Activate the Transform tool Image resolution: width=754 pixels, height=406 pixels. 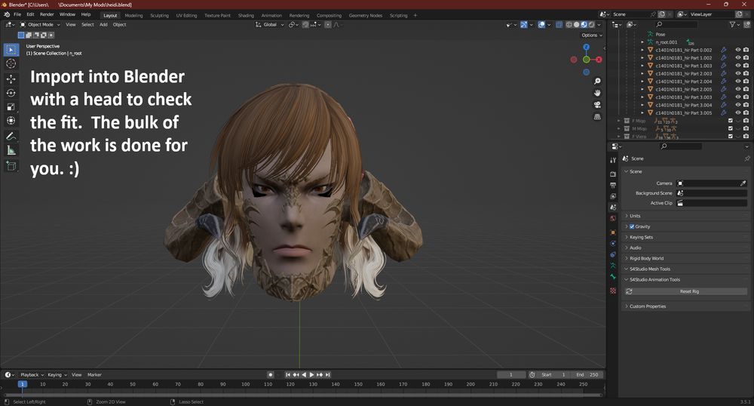click(x=11, y=120)
